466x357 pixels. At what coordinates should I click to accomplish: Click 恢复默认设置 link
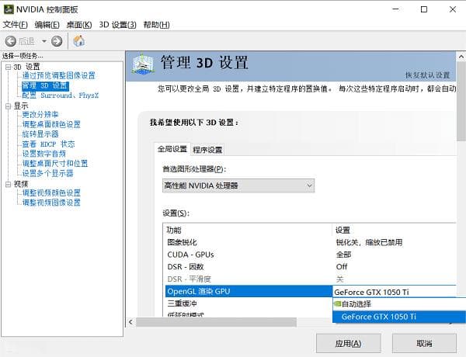428,75
